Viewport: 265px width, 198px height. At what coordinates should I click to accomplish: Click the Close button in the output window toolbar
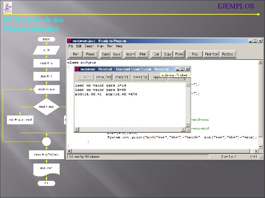pos(103,77)
